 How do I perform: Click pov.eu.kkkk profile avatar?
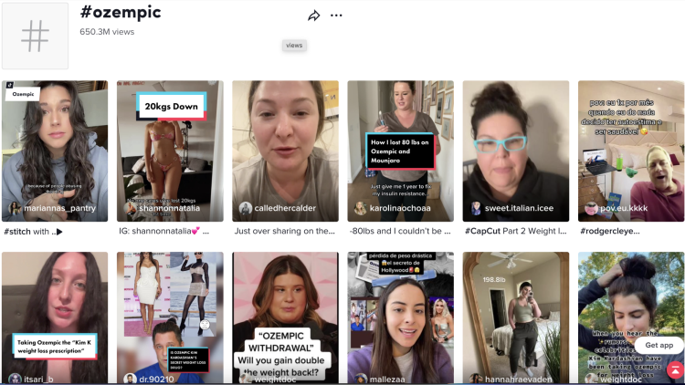coord(592,208)
